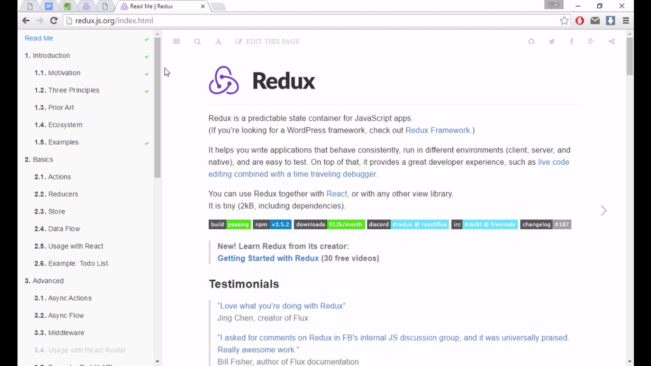Click the npm v3.5.2 badge

tap(272, 224)
